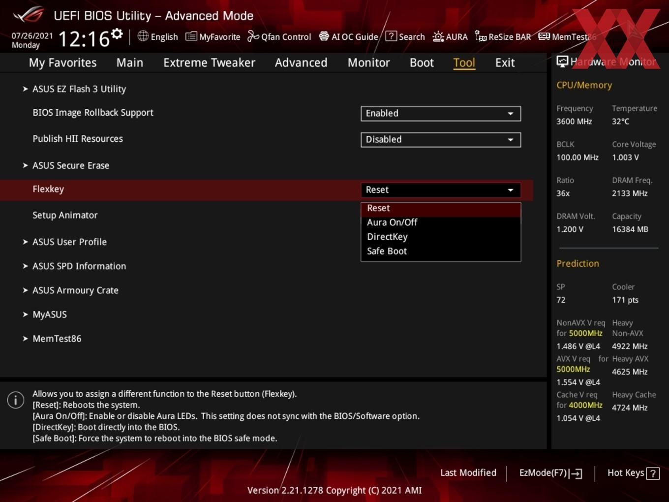Viewport: 669px width, 502px height.
Task: Click the English language globe icon
Action: [x=143, y=36]
